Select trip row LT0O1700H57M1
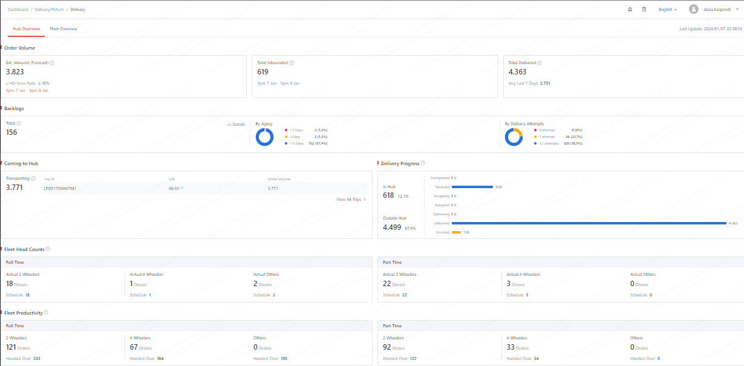The height and width of the screenshot is (366, 744). click(x=204, y=188)
